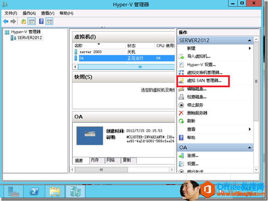268x201 pixels.
Task: Click the server 2003 VM row icon
Action: [x=76, y=51]
